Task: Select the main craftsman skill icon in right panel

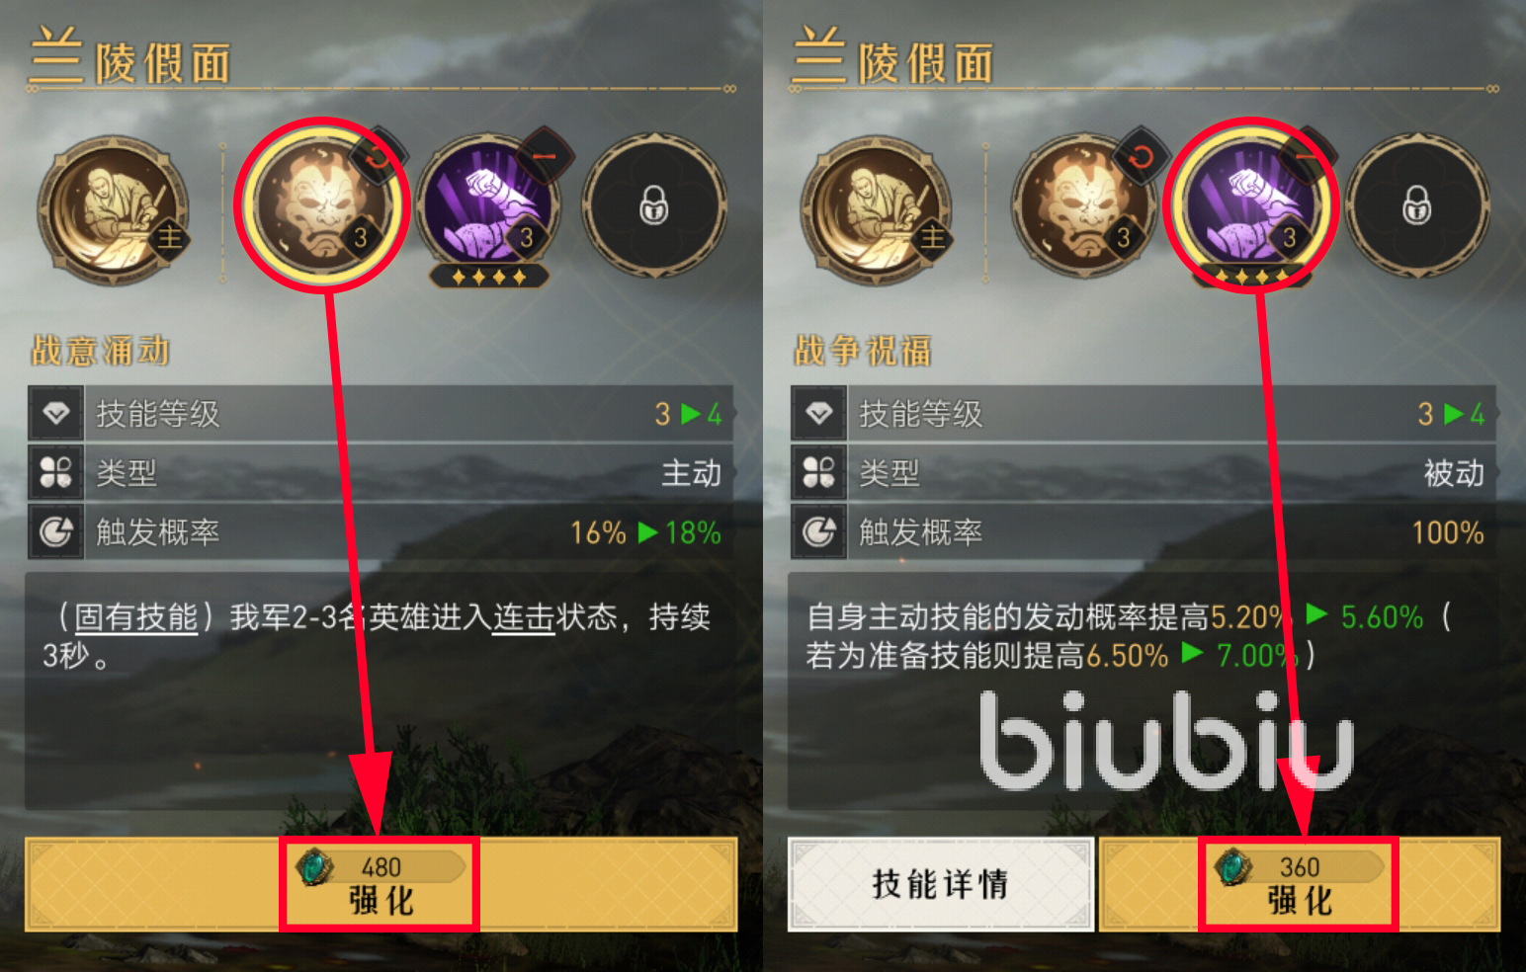Action: (x=876, y=210)
